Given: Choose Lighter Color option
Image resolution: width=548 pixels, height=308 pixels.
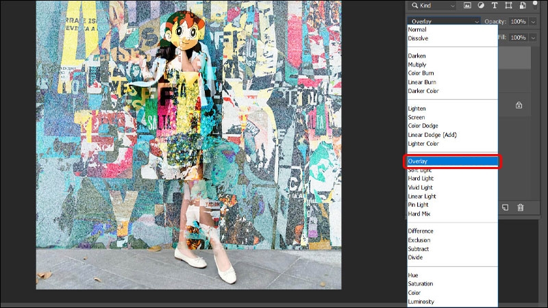Looking at the screenshot, I should coord(423,144).
